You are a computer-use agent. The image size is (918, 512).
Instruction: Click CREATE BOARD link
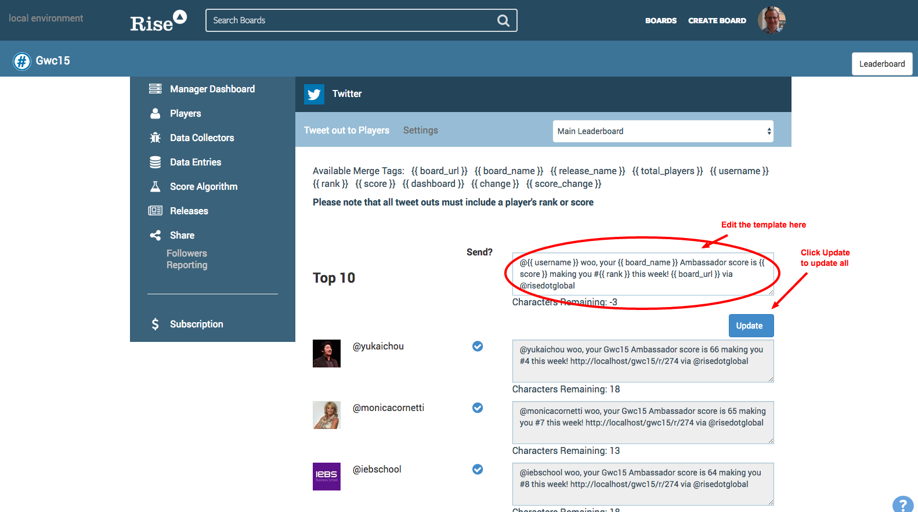coord(717,20)
